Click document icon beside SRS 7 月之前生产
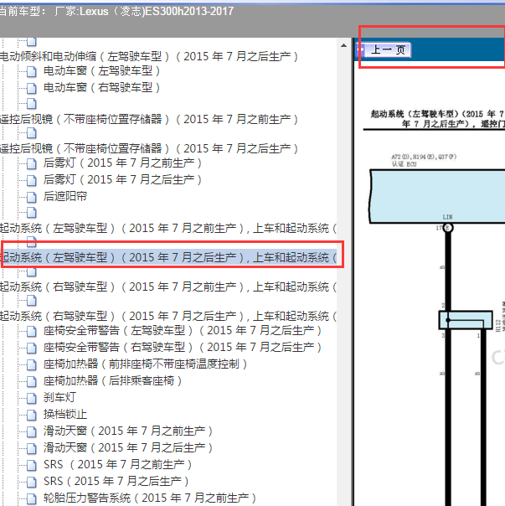Screen dimensions: 505x506 (31, 465)
